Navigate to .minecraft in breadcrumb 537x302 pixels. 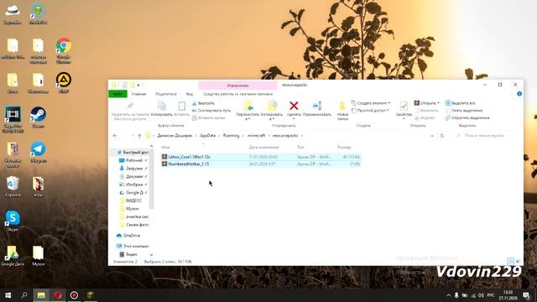click(256, 136)
